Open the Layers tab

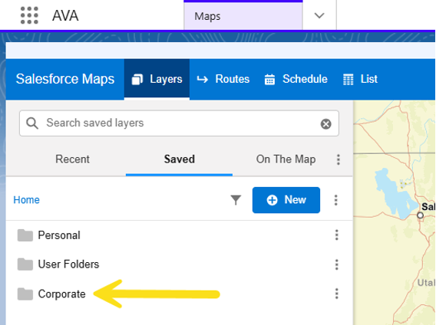pyautogui.click(x=157, y=79)
